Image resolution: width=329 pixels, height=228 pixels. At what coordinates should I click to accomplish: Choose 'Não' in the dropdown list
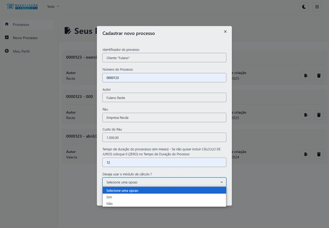164,203
